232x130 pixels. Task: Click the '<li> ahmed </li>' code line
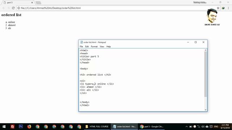click(91, 87)
